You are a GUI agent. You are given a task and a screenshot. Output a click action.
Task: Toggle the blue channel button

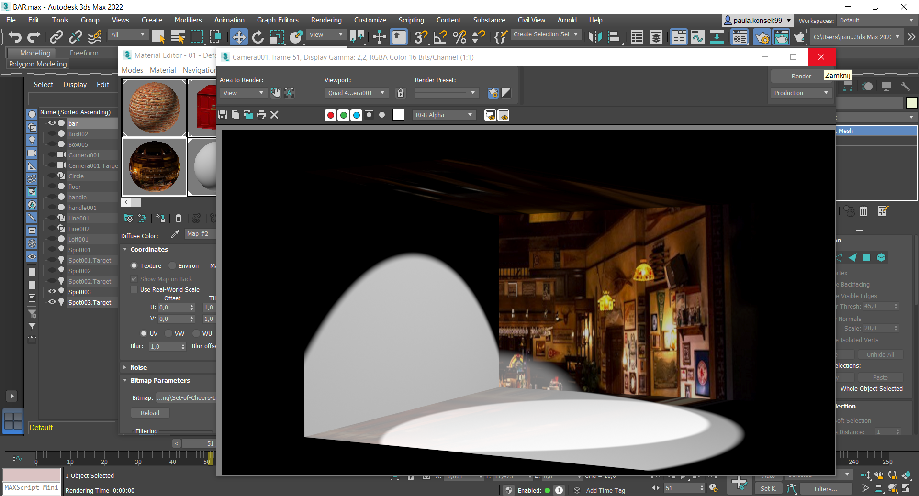click(356, 115)
